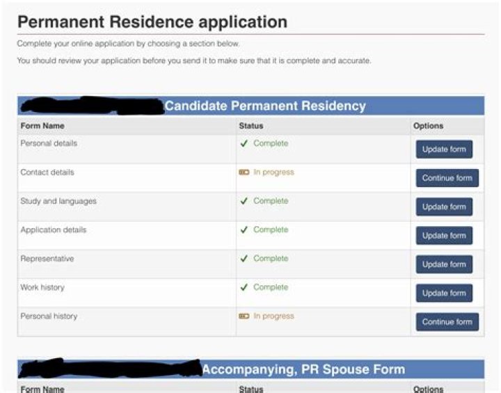Image resolution: width=501 pixels, height=393 pixels.
Task: Click the Permanent Residence application title
Action: (x=152, y=22)
